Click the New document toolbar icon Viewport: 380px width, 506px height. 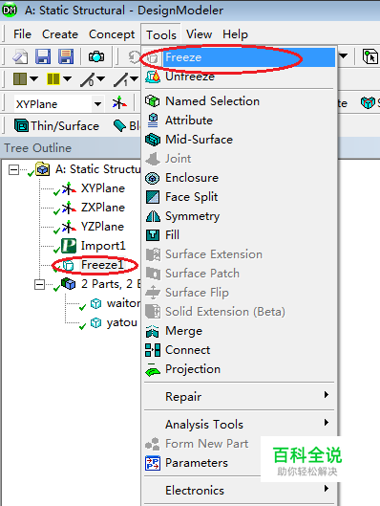(x=20, y=56)
